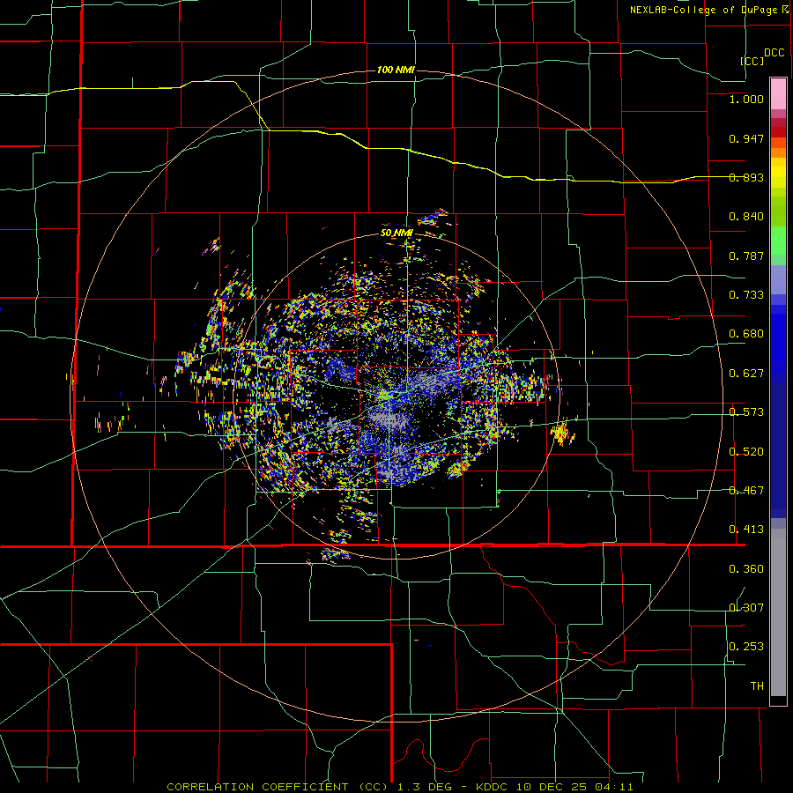Click the 0.307 scale value
This screenshot has width=793, height=793.
point(746,608)
